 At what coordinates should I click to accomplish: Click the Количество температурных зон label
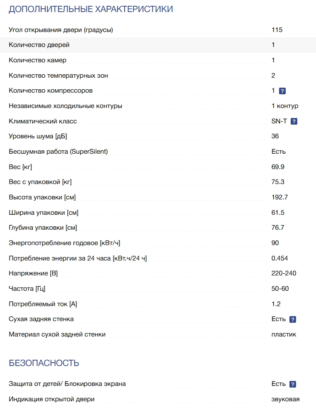[x=58, y=76]
